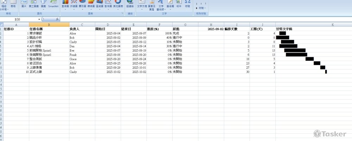Open the line chart dropdown arrow
Screen dimensions: 352x141
pyautogui.click(x=74, y=9)
